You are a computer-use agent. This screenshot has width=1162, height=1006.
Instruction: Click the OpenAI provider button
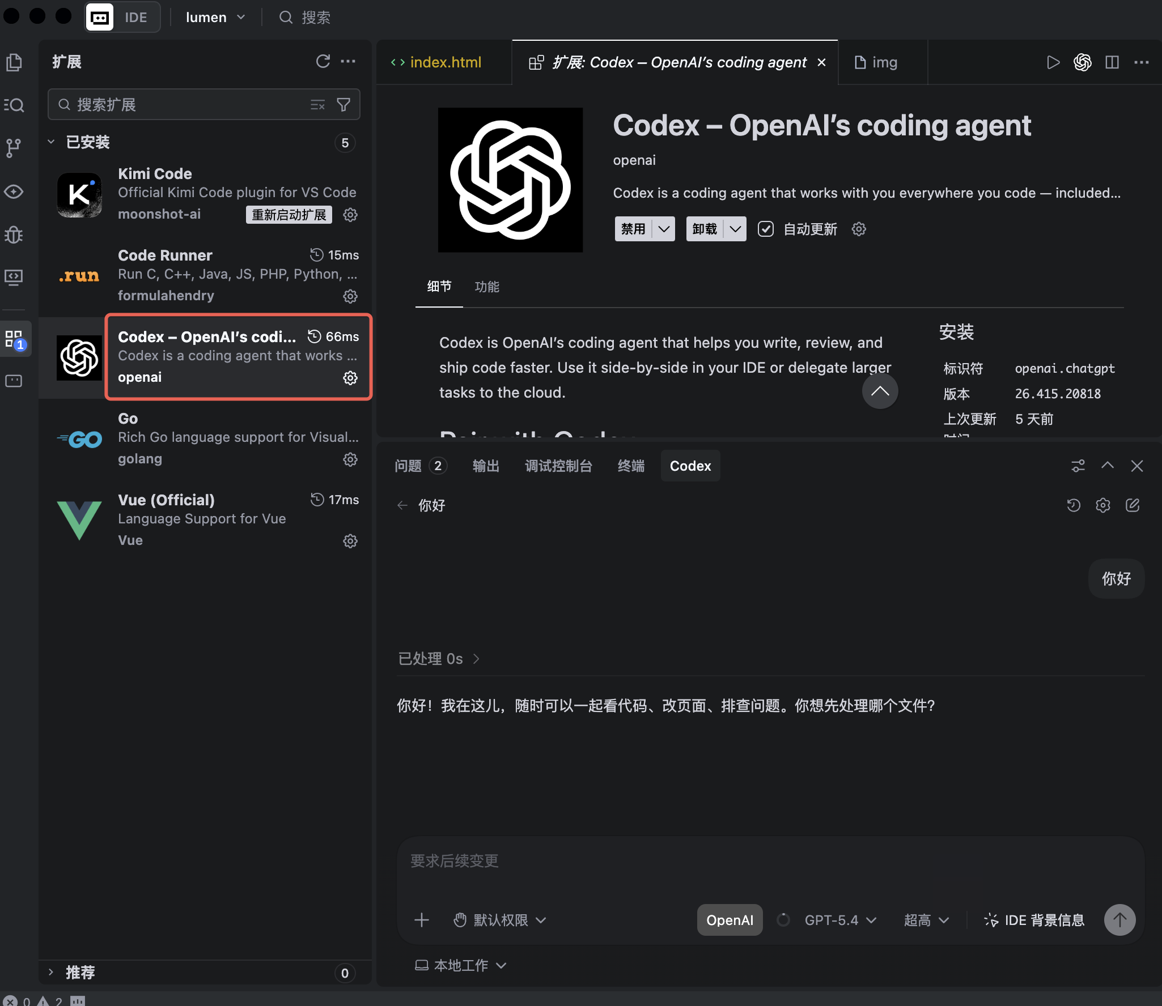[x=730, y=920]
